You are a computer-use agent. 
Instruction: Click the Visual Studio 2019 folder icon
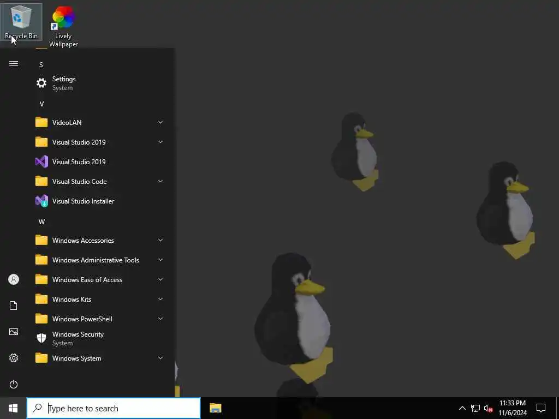[x=41, y=142]
